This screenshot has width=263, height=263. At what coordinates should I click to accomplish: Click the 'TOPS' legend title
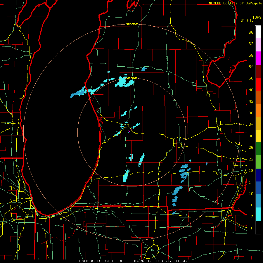(257, 17)
